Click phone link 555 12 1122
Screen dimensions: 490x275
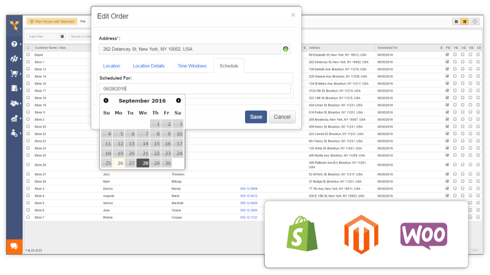coord(249,218)
